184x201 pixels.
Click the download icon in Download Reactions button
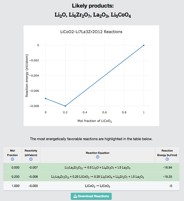(75, 196)
